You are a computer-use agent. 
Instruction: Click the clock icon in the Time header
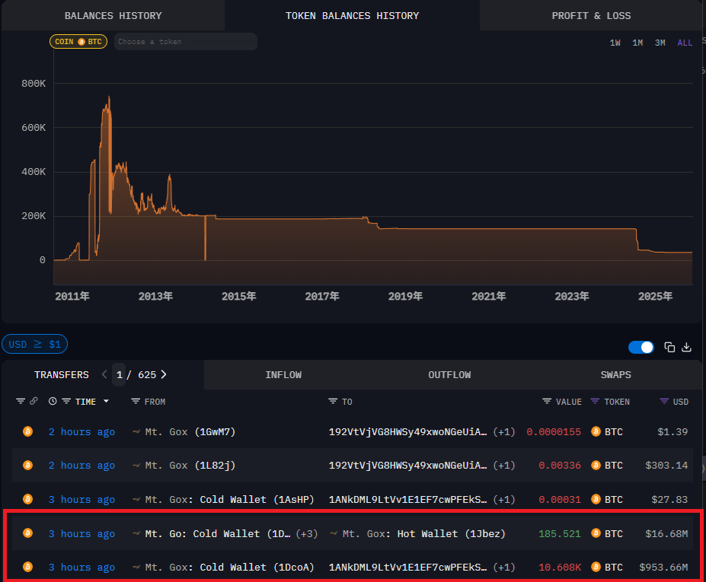point(53,401)
